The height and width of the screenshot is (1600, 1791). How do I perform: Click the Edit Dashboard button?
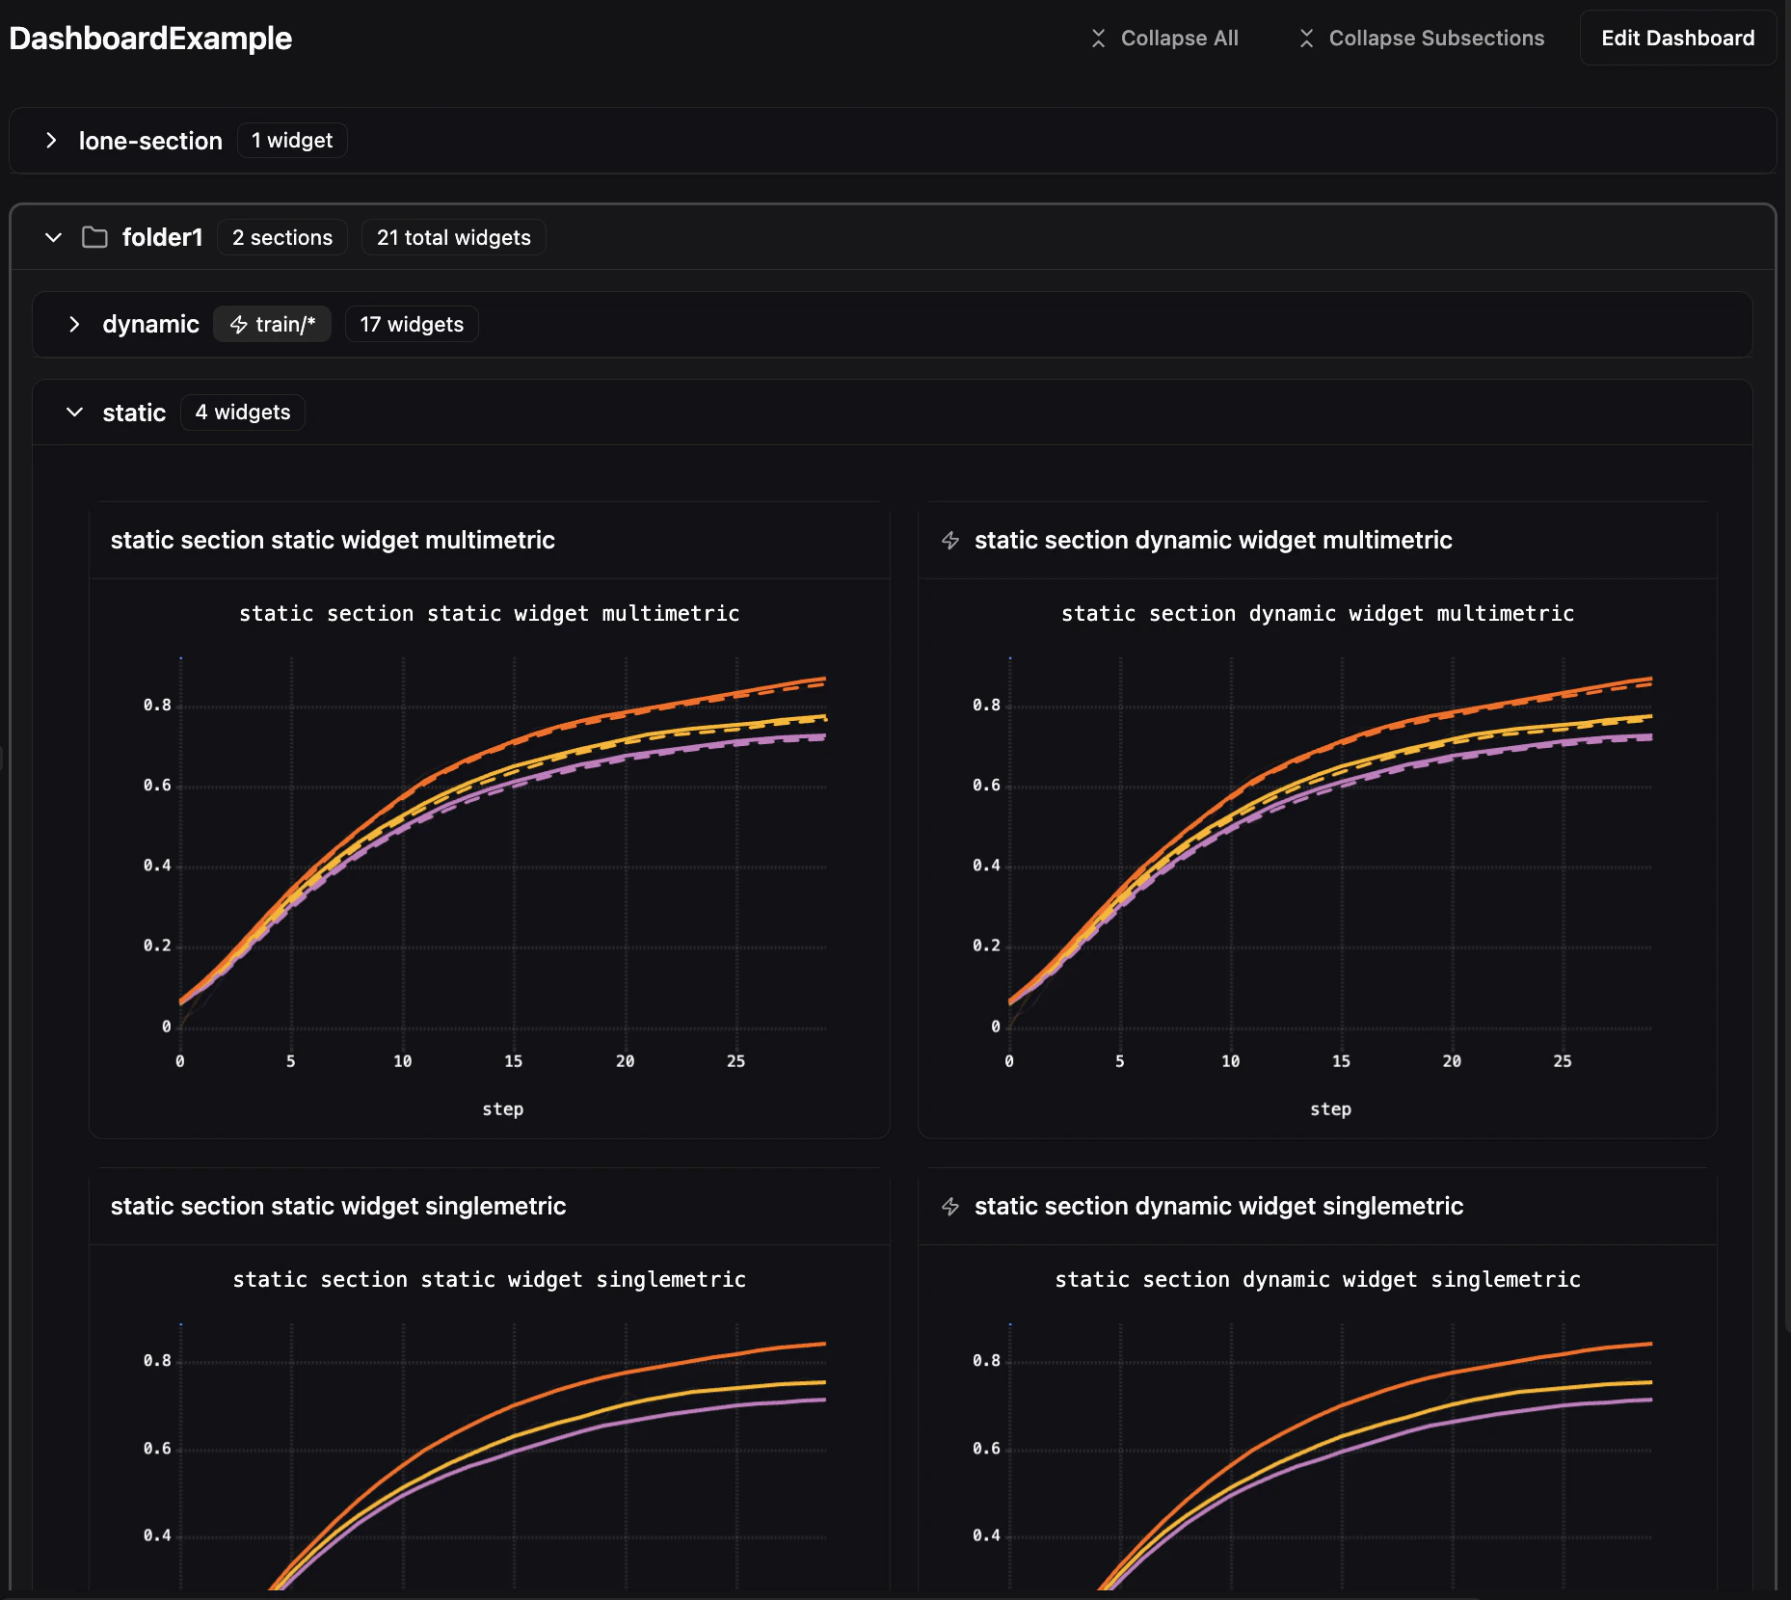tap(1678, 39)
